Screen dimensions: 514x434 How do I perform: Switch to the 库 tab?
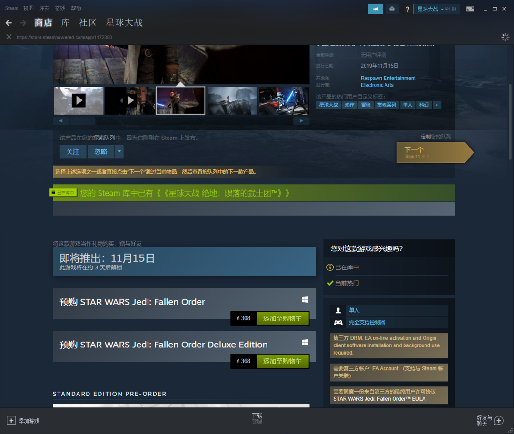(65, 23)
